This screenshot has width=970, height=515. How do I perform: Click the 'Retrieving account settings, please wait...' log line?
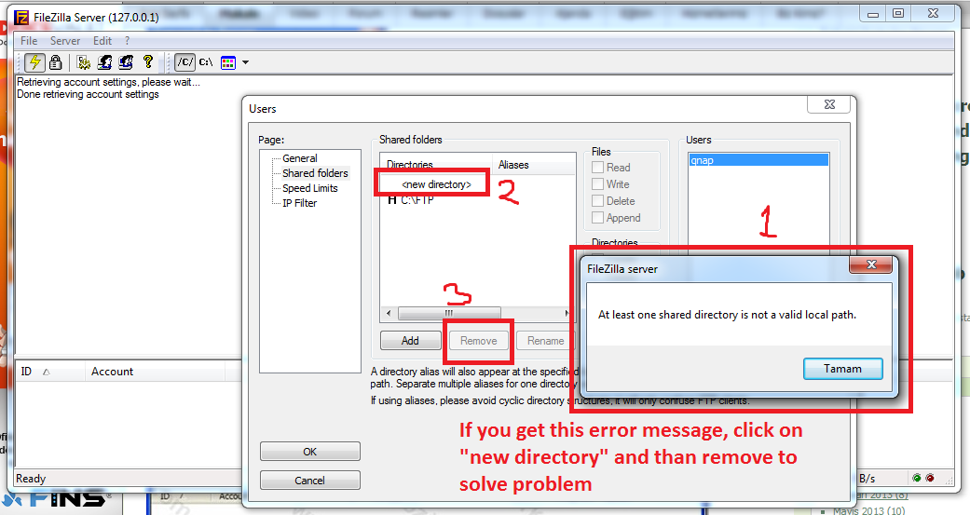pos(108,82)
